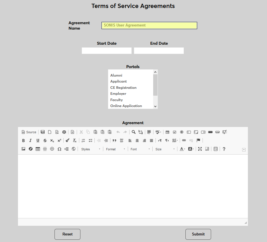
Task: Create a Div container
Action: 122,141
